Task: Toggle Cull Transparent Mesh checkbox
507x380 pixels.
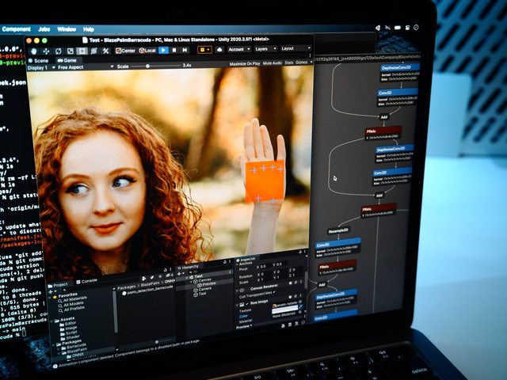Action: [274, 292]
